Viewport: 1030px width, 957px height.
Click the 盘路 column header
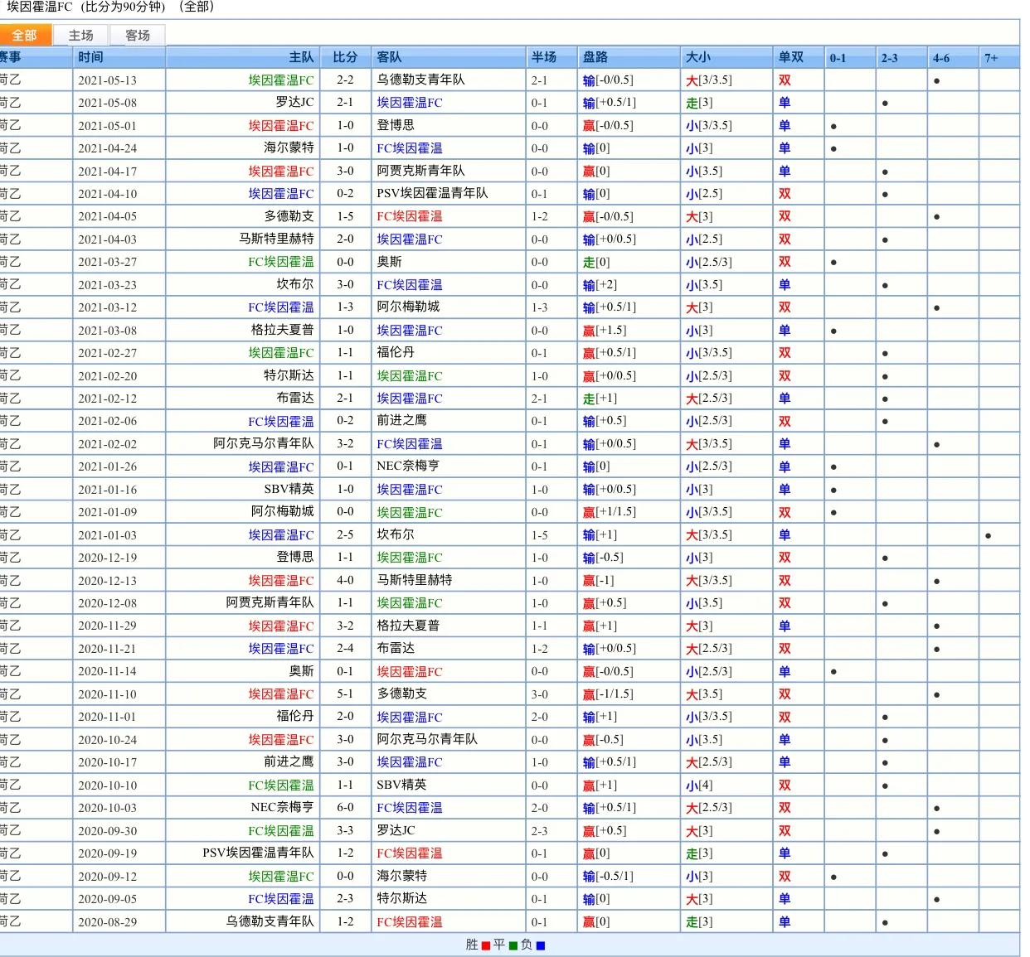[x=595, y=57]
